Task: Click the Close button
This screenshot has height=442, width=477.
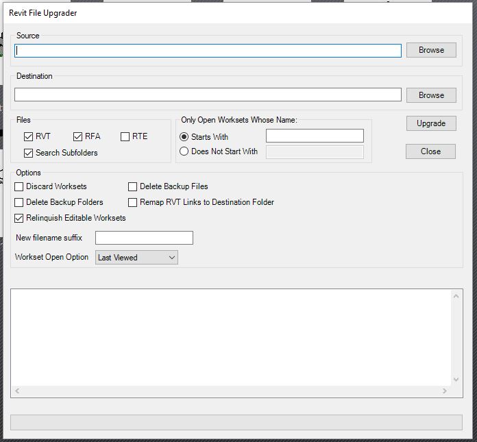Action: pyautogui.click(x=430, y=151)
